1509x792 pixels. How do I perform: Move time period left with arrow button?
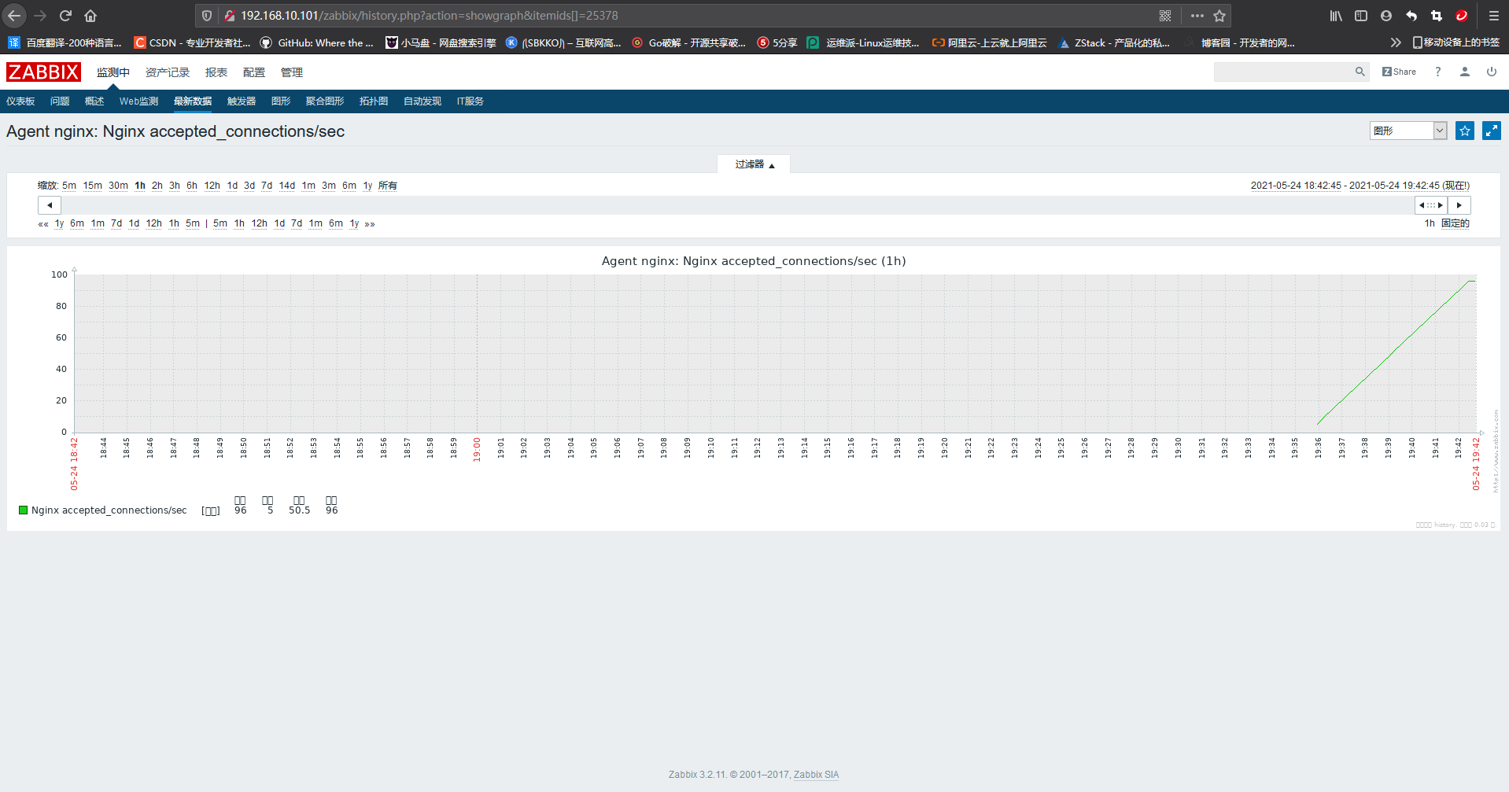(50, 205)
